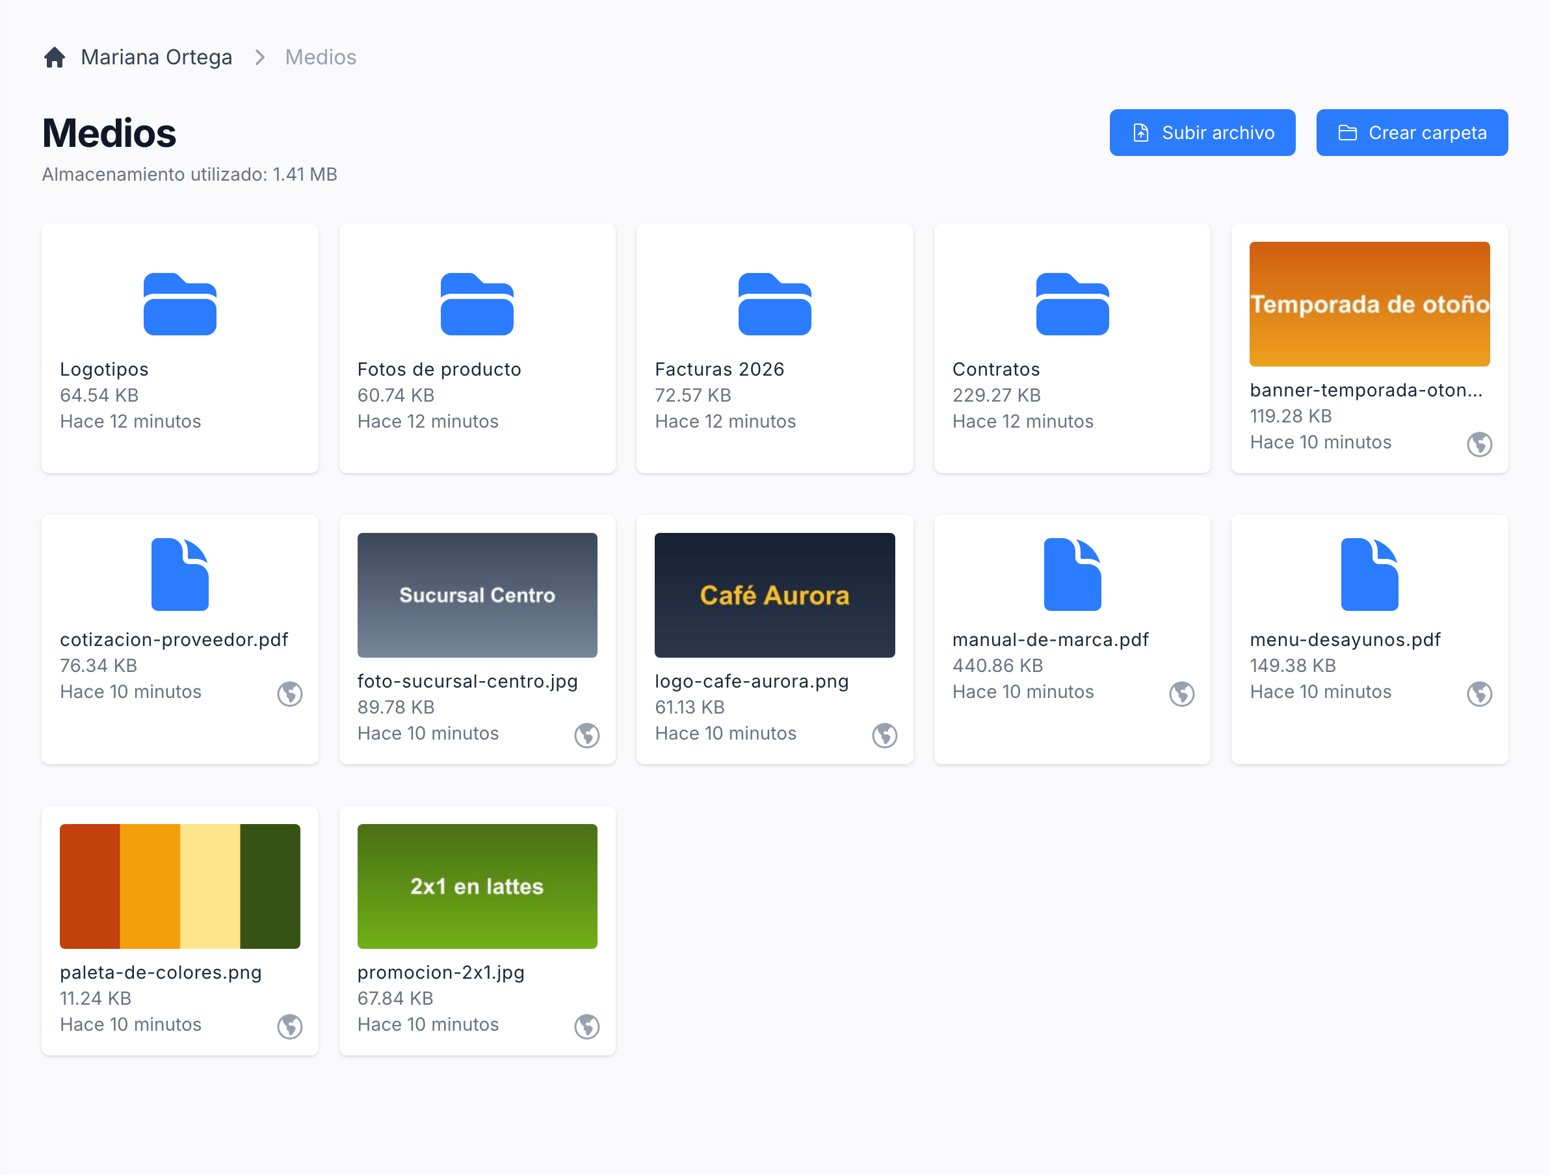Image resolution: width=1550 pixels, height=1175 pixels.
Task: Open the Café Aurora logo thumbnail
Action: [775, 595]
